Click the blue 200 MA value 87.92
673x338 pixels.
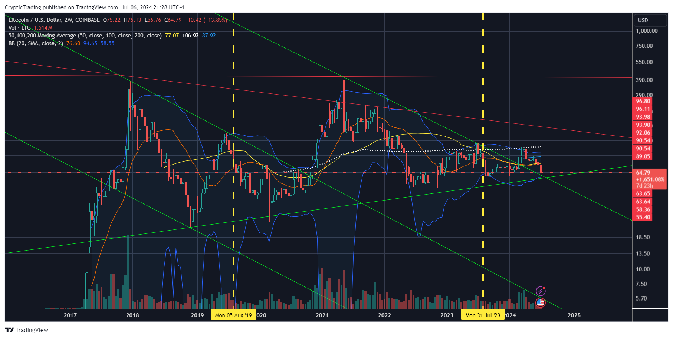(x=209, y=36)
